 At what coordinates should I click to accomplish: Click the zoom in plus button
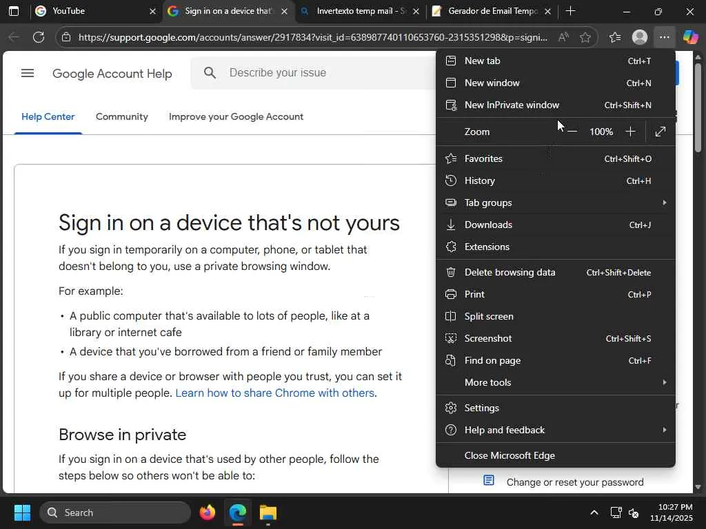(630, 132)
